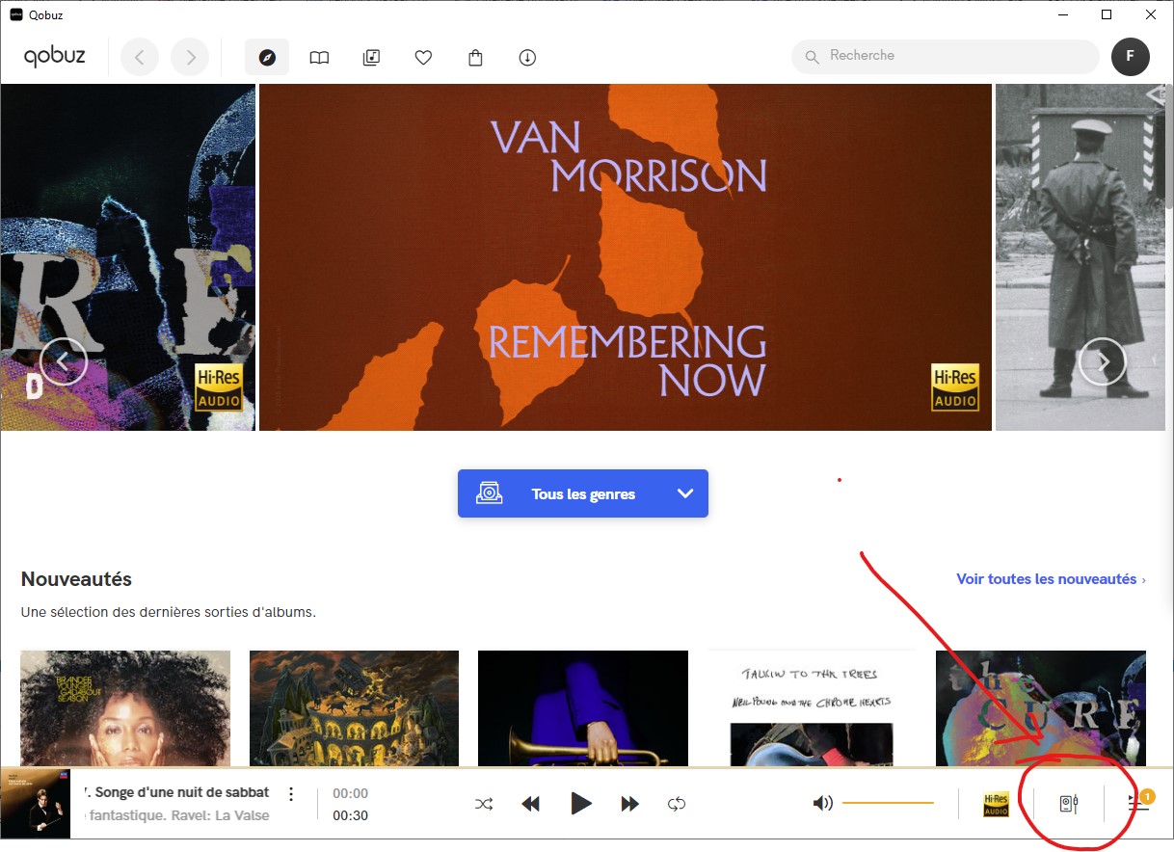
Task: Click the Recherche search field
Action: click(x=946, y=57)
